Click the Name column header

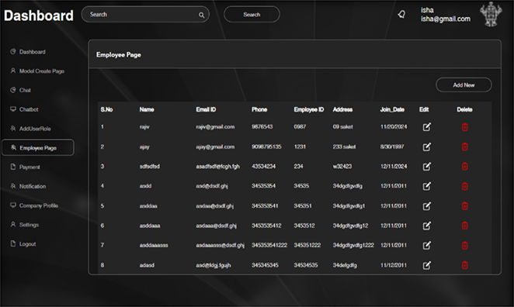click(x=147, y=109)
